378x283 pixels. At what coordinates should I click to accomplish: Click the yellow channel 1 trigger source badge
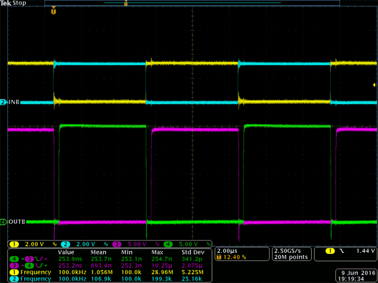330,251
